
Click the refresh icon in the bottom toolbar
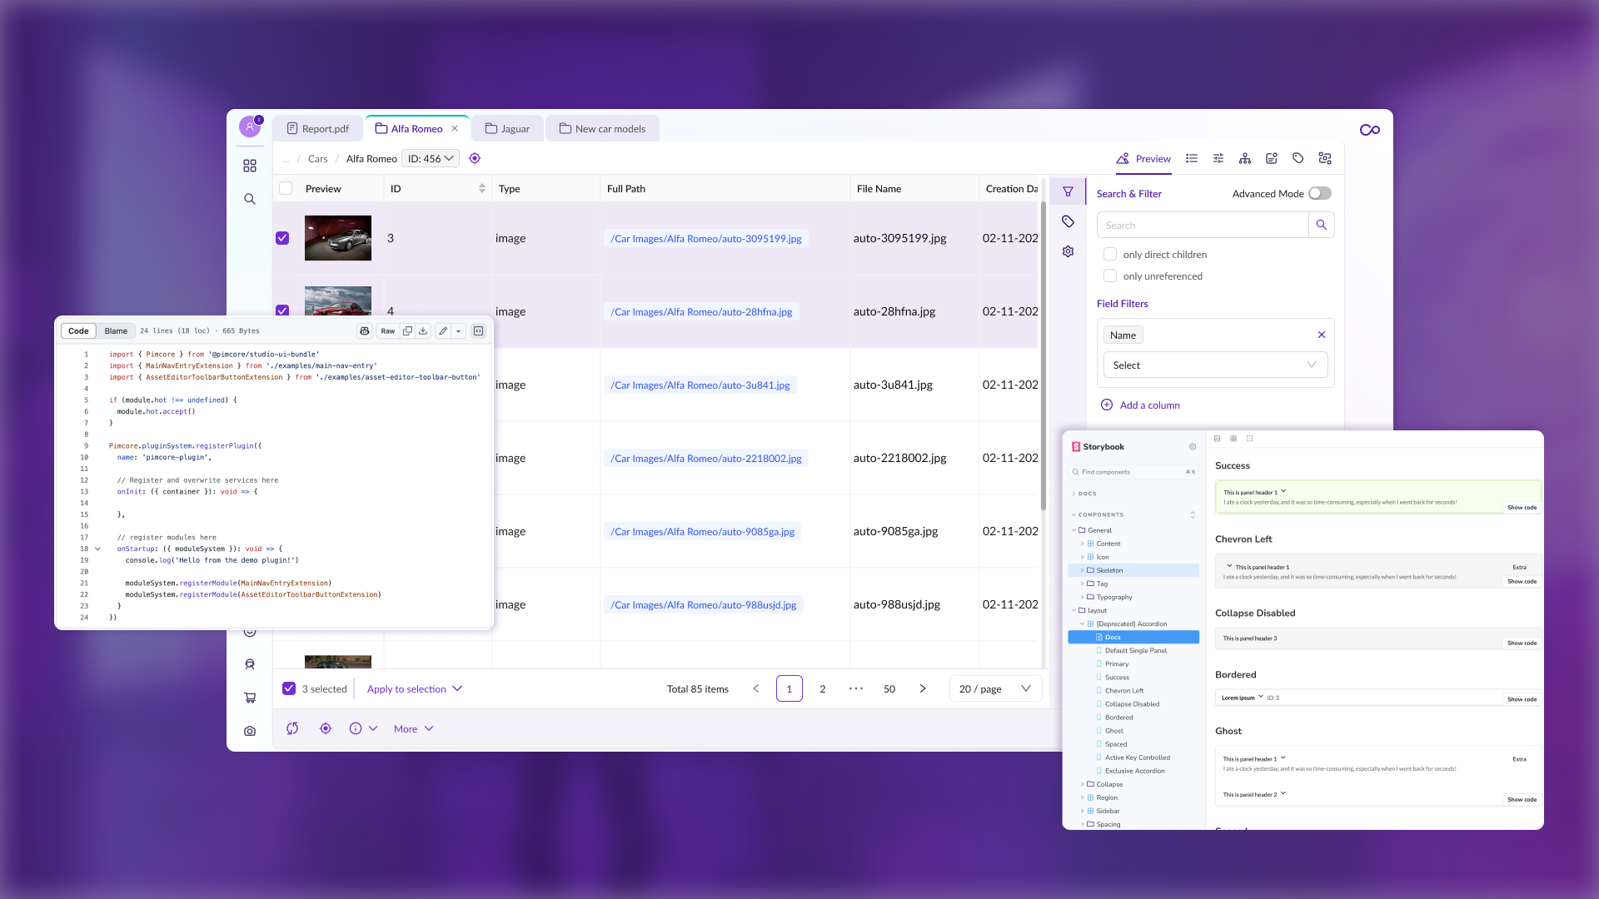point(292,728)
